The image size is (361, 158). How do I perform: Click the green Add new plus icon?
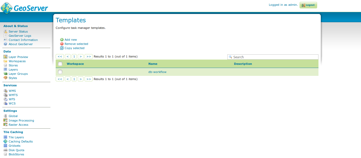tap(62, 40)
